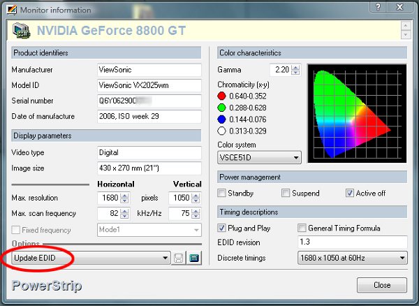Decrease horizontal scan frequency 82
Viewport: 419px width, 306px height.
tap(124, 216)
